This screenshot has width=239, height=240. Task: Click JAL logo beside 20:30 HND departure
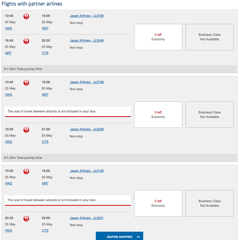click(x=26, y=218)
